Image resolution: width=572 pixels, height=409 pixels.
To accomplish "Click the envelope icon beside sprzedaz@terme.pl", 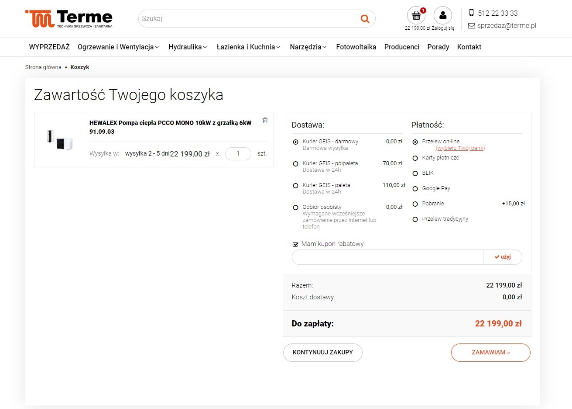I will click(471, 26).
